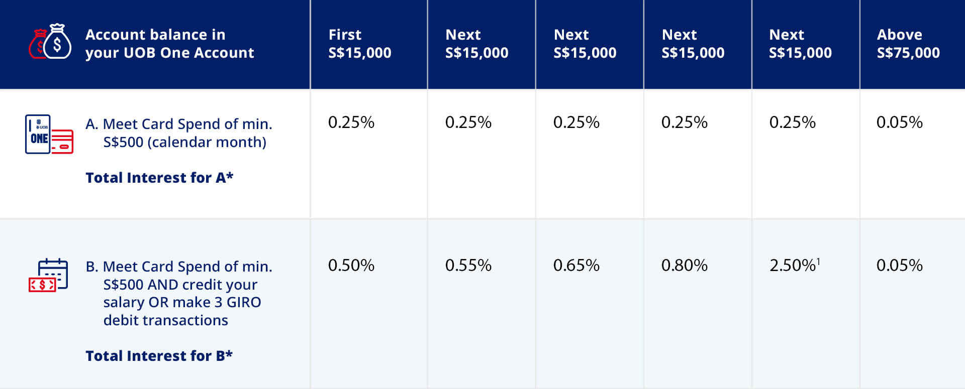The width and height of the screenshot is (965, 389).
Task: Click row A's 0.05% rate
Action: point(899,122)
